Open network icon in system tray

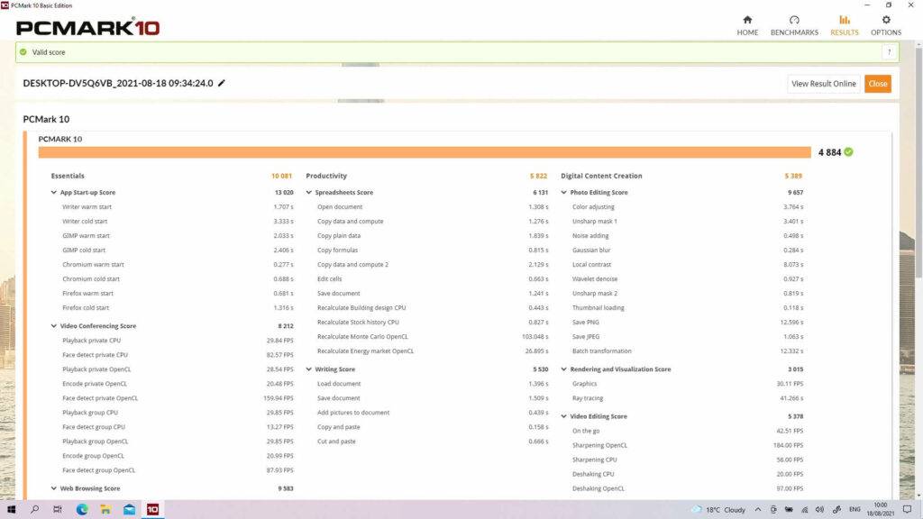click(804, 510)
